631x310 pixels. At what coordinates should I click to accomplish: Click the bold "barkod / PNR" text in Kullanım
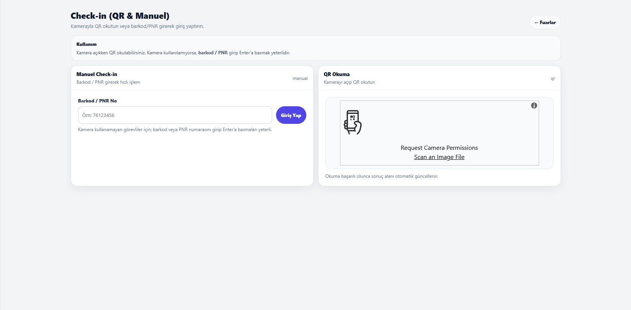213,53
